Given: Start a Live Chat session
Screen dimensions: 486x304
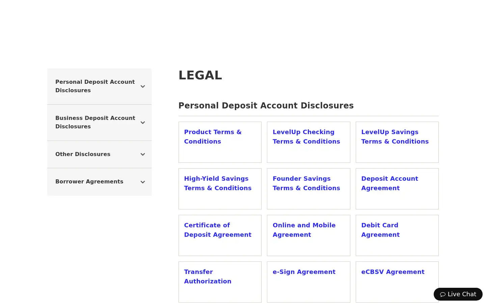Looking at the screenshot, I should coord(458,294).
